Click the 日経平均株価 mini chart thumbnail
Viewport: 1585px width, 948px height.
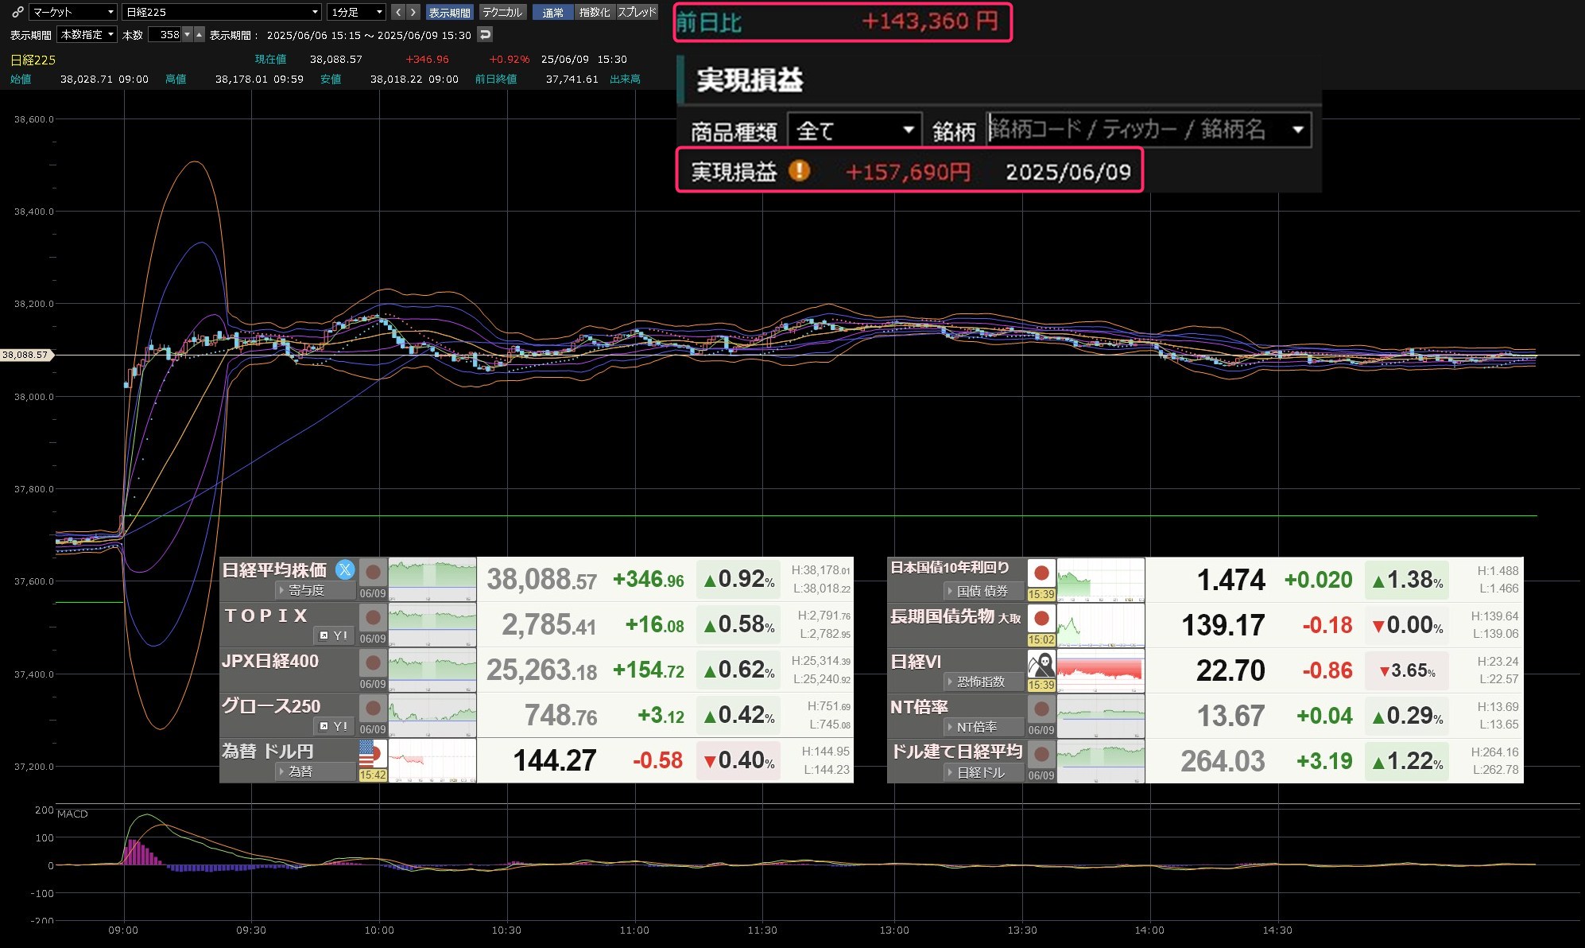[432, 580]
